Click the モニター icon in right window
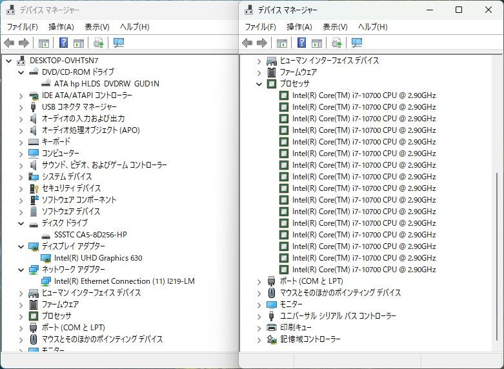 pyautogui.click(x=272, y=304)
